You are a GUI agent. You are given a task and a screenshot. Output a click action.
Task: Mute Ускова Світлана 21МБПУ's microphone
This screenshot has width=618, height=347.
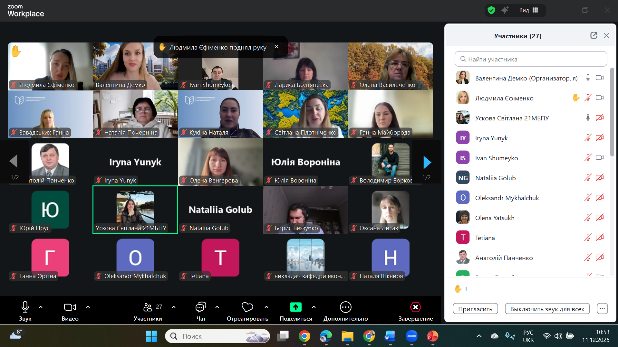[588, 117]
